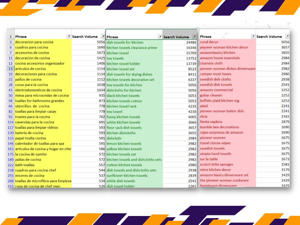Image resolution: width=300 pixels, height=225 pixels.
Task: Select row header 13
Action: pos(10,69)
